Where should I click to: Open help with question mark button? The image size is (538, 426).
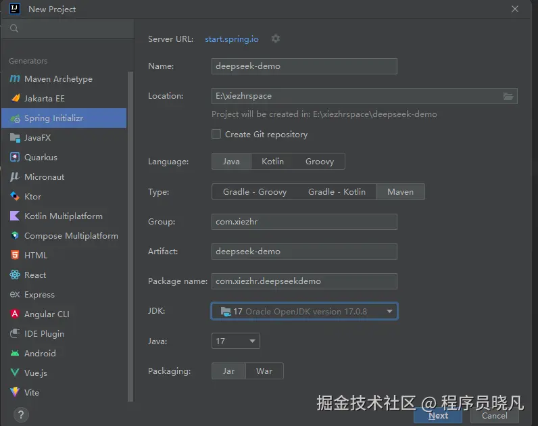pos(21,415)
